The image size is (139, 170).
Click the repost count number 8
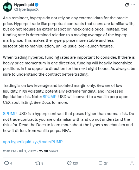42,163
